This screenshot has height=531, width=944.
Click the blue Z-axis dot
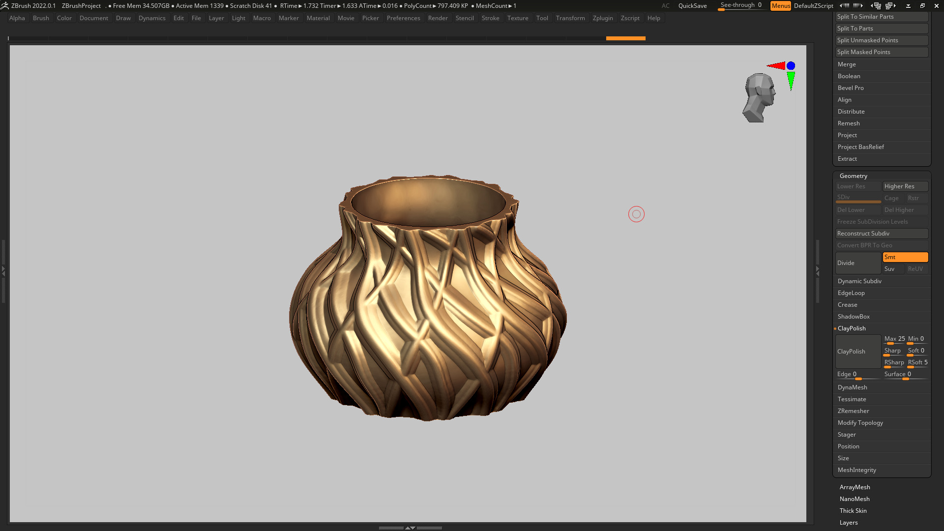(791, 65)
